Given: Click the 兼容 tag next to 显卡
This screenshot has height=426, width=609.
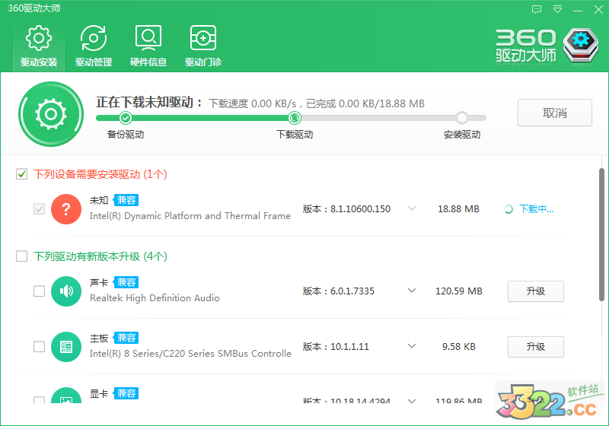Looking at the screenshot, I should (x=126, y=393).
